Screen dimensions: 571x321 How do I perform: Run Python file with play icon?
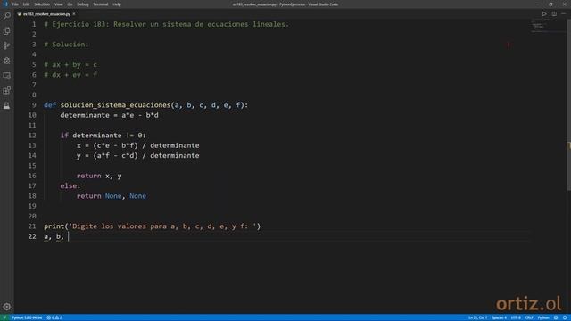pos(544,14)
